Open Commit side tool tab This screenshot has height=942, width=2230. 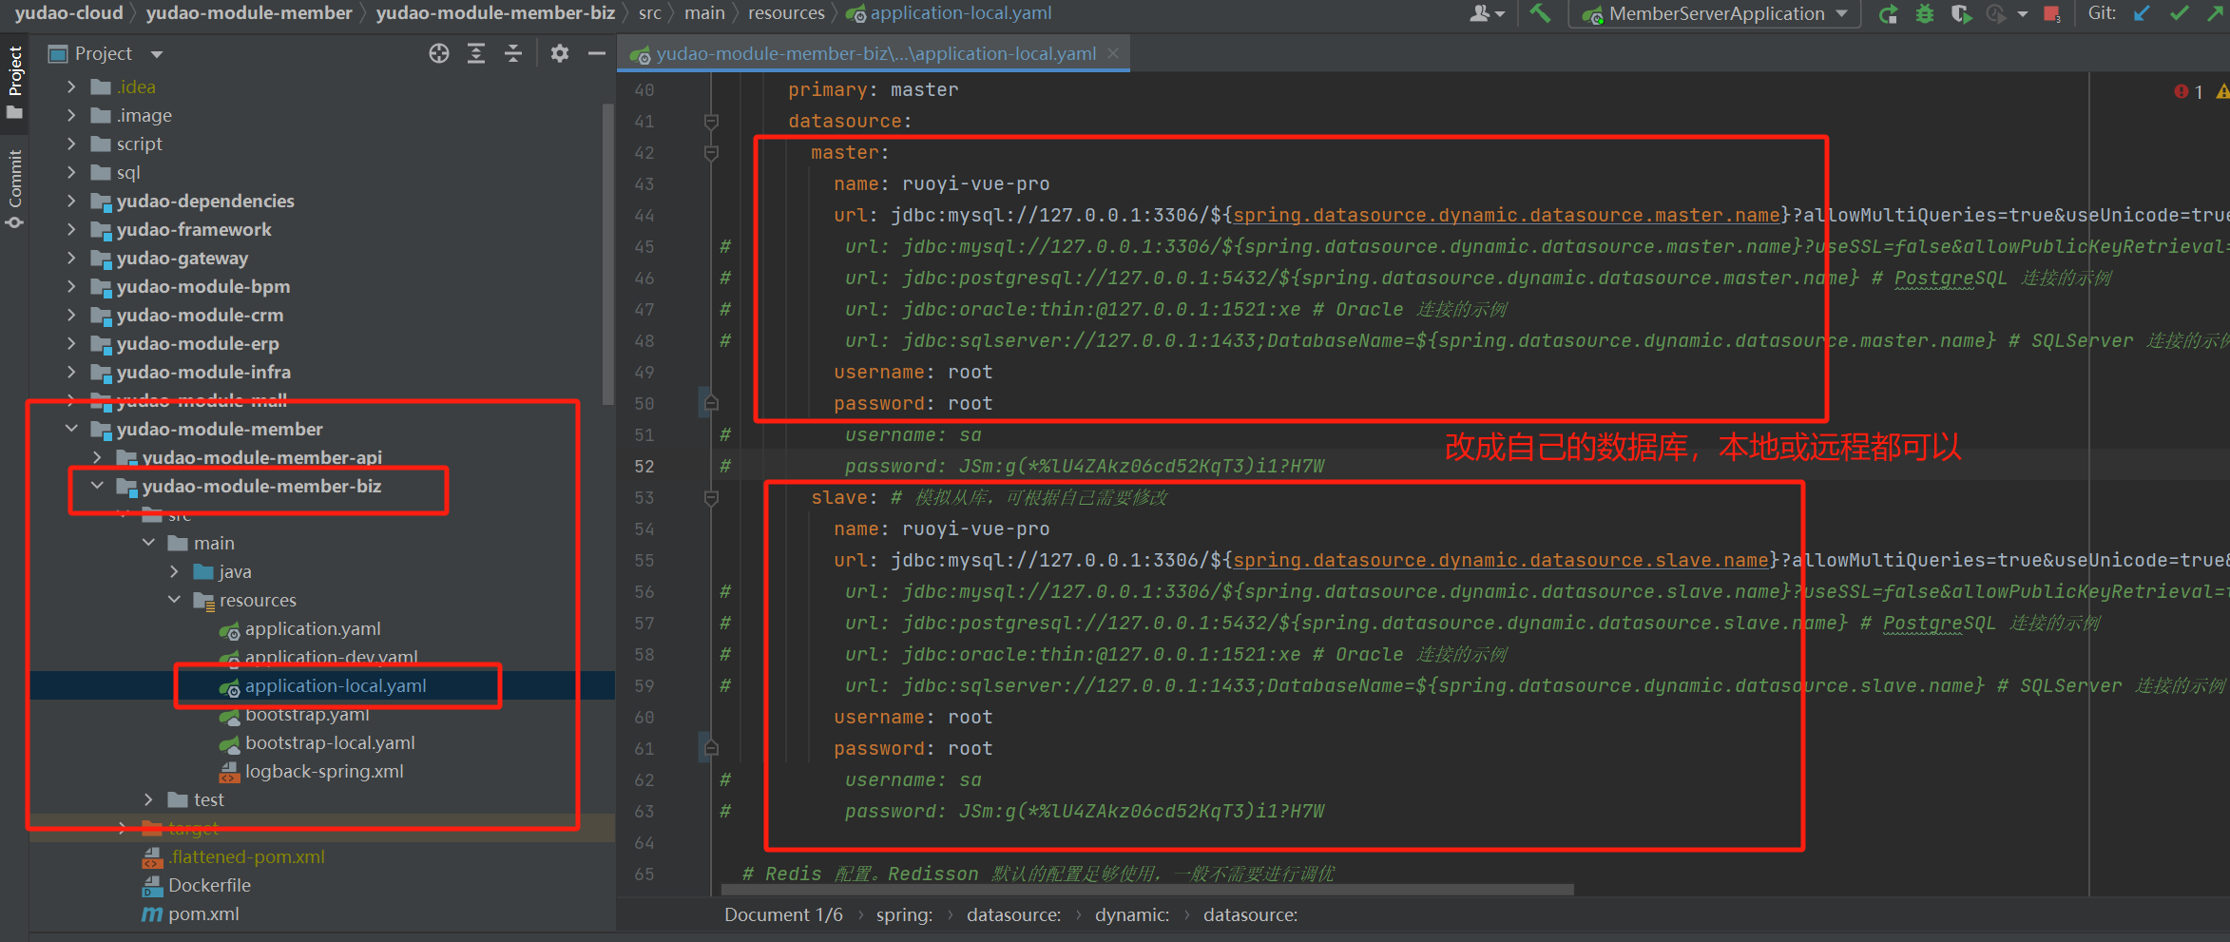pyautogui.click(x=14, y=188)
